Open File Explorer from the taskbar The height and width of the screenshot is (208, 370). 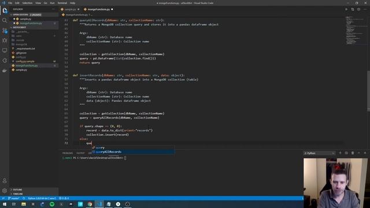pyautogui.click(x=24, y=204)
